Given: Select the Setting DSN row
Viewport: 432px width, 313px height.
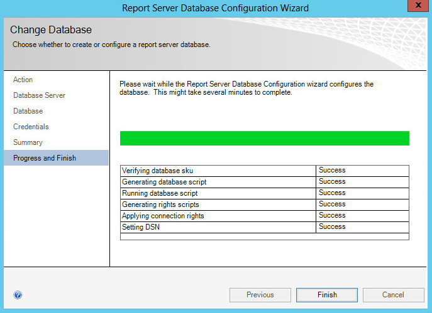Looking at the screenshot, I should point(265,227).
